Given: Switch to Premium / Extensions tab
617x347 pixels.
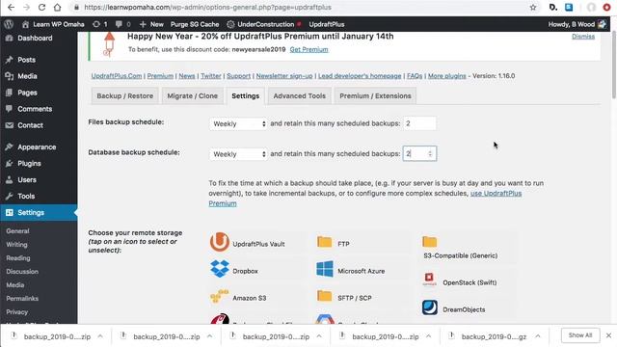Looking at the screenshot, I should click(x=375, y=96).
